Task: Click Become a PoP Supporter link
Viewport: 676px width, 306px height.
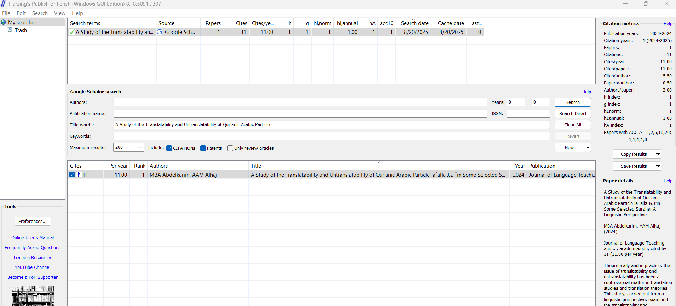Action: click(x=33, y=277)
